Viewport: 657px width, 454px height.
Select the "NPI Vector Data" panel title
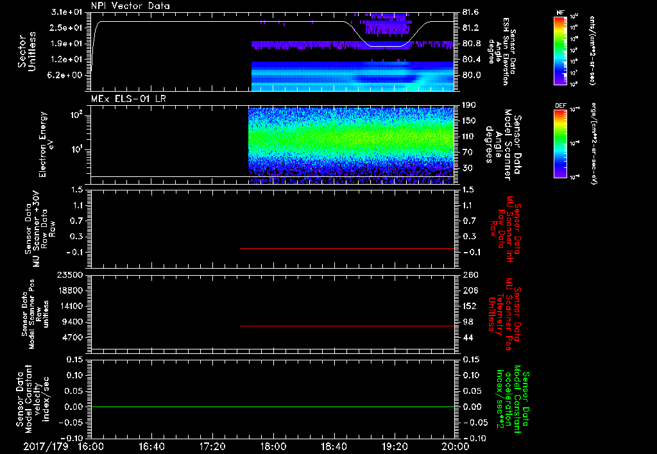coord(131,6)
